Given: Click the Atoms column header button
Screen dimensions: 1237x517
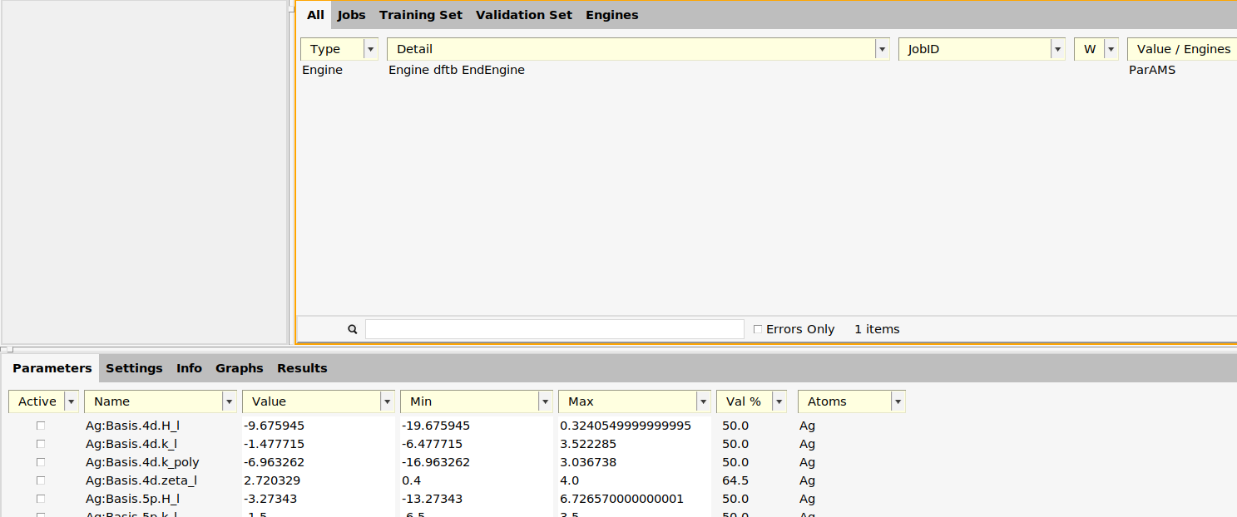Looking at the screenshot, I should (844, 401).
